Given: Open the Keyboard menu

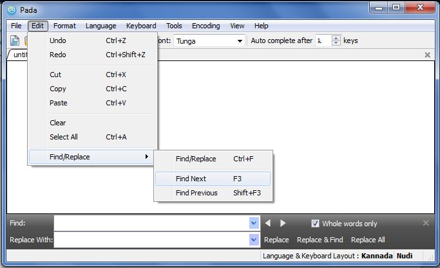Looking at the screenshot, I should (x=141, y=26).
